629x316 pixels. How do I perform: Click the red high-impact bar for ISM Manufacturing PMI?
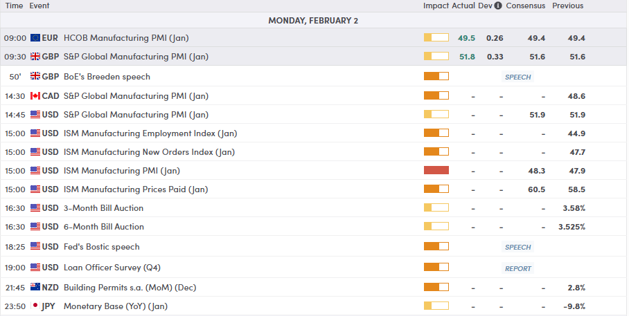tap(436, 171)
